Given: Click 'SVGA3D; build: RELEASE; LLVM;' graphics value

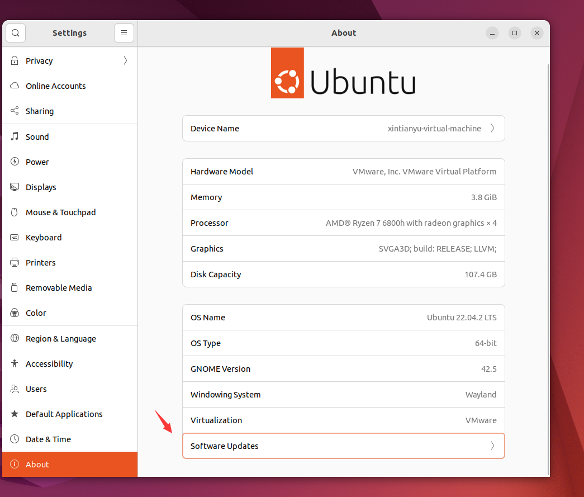Looking at the screenshot, I should pos(438,248).
